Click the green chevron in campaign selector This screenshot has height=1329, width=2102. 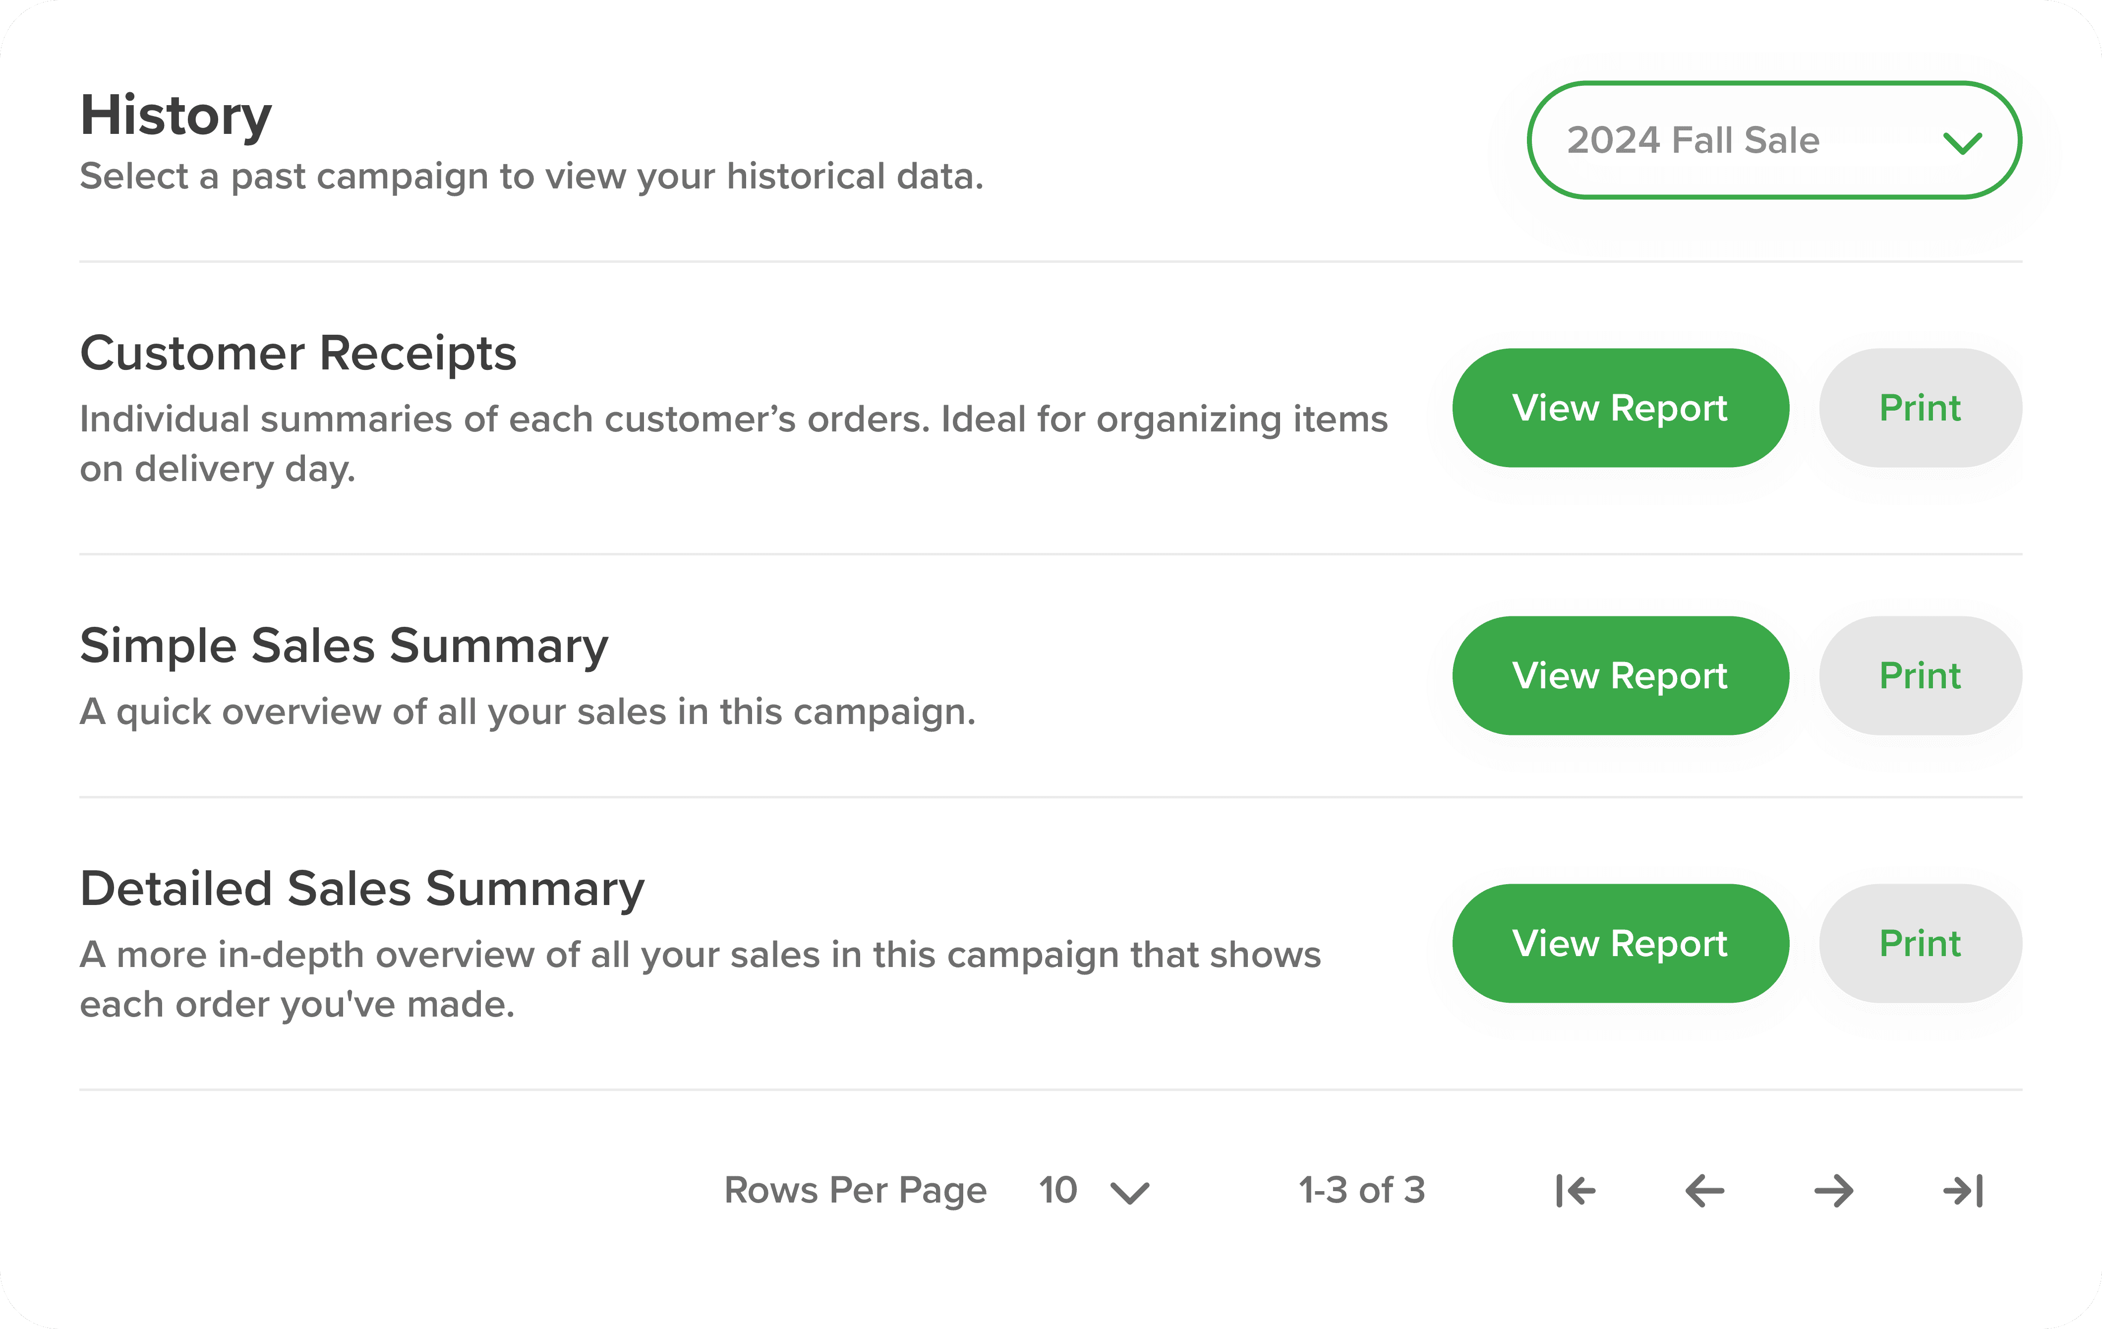(x=1962, y=142)
